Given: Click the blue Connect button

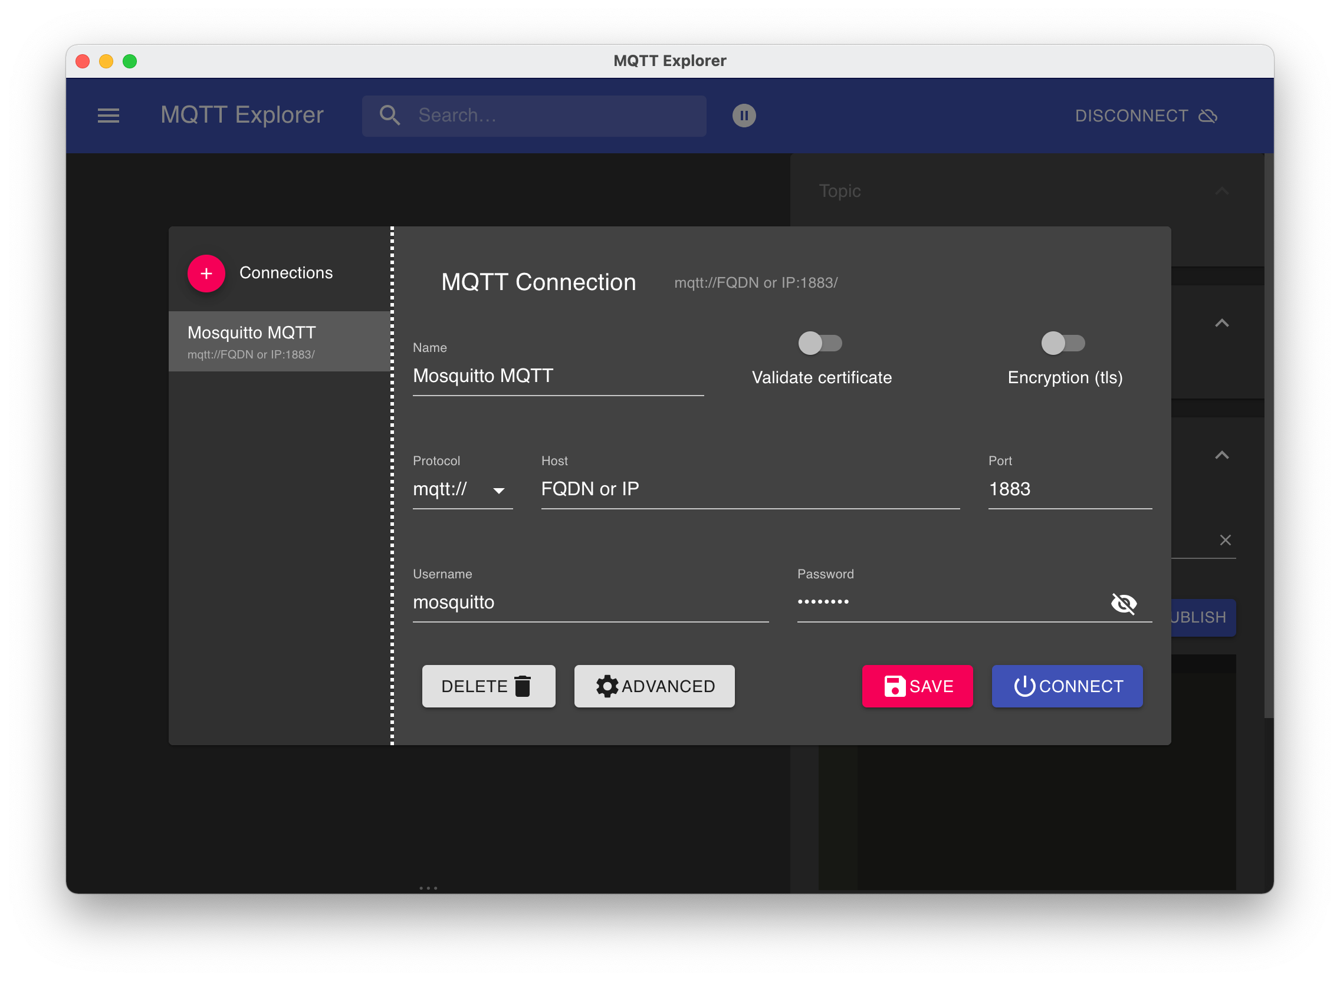Looking at the screenshot, I should point(1067,686).
